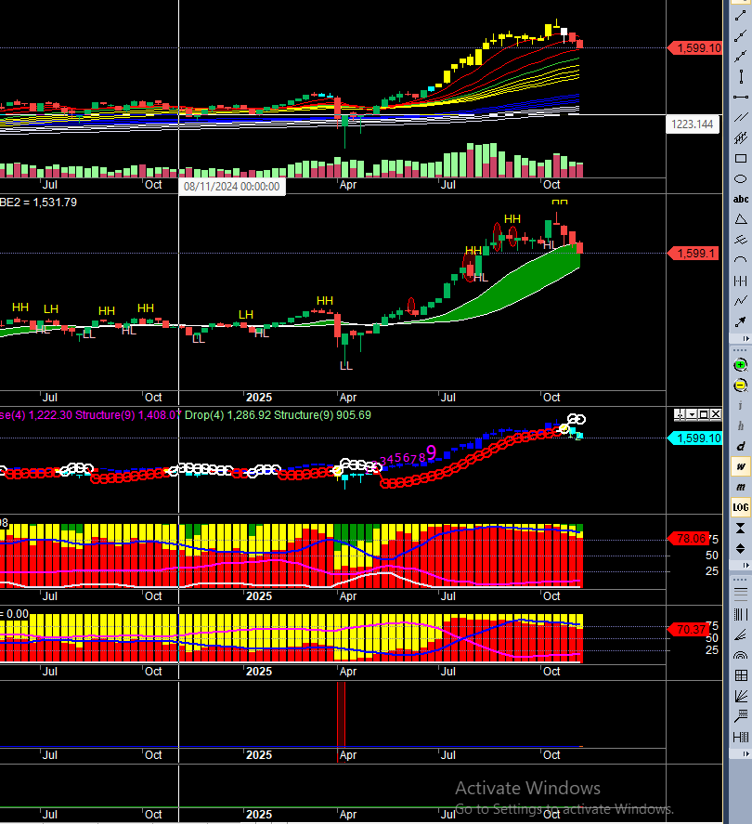752x824 pixels.
Task: Select the Fibonacci extension tool
Action: click(x=741, y=716)
